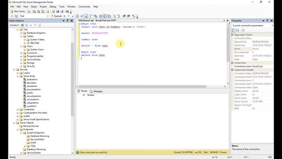Open the Debug menu

click(x=53, y=7)
